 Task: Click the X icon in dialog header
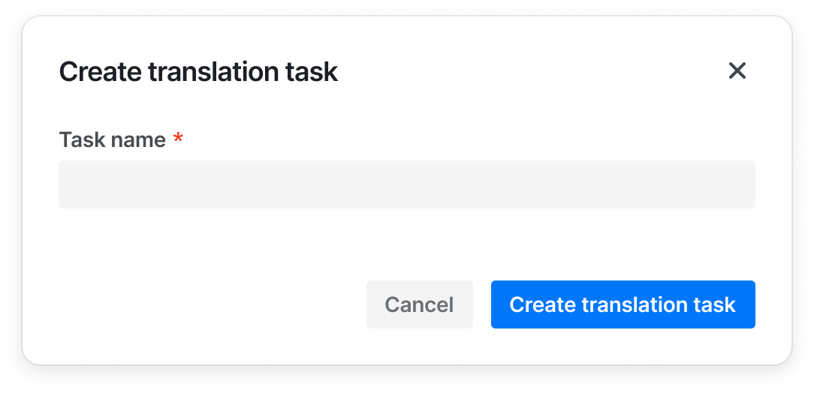[x=737, y=71]
